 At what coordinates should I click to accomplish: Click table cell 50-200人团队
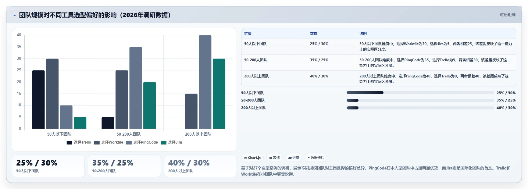[x=256, y=60]
